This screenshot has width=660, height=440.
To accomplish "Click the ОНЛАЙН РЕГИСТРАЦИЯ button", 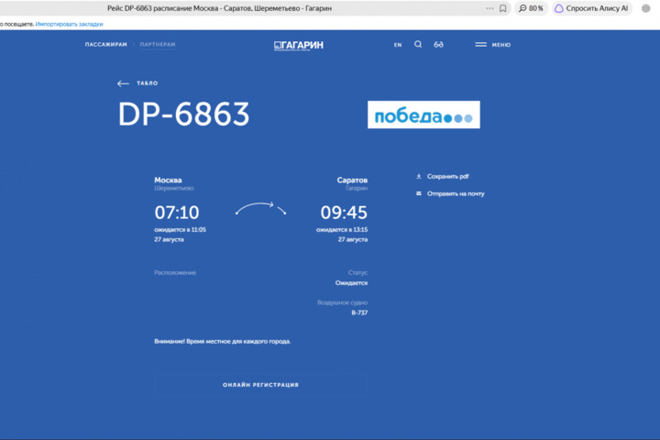I will pyautogui.click(x=261, y=385).
